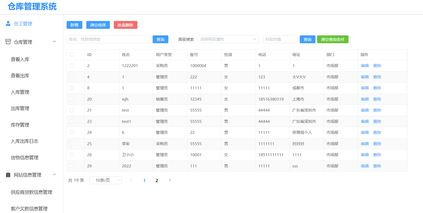Check the row with ID 29
423x213 pixels.
[72, 166]
